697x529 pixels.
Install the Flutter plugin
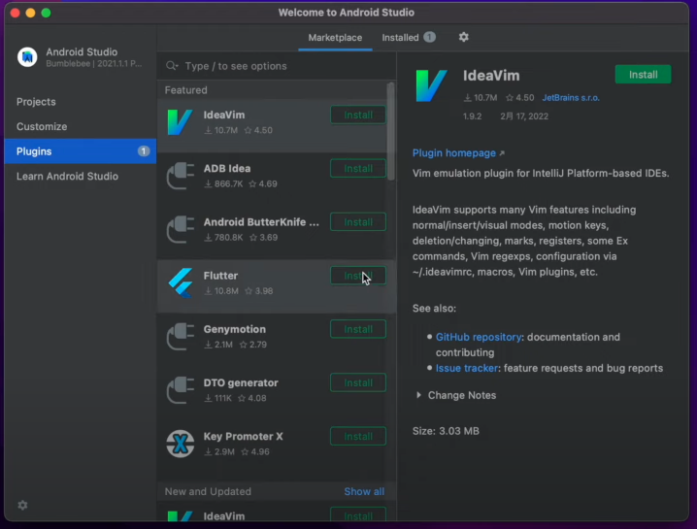coord(358,276)
